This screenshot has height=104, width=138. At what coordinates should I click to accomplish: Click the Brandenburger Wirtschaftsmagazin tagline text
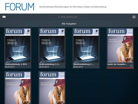pos(73,7)
